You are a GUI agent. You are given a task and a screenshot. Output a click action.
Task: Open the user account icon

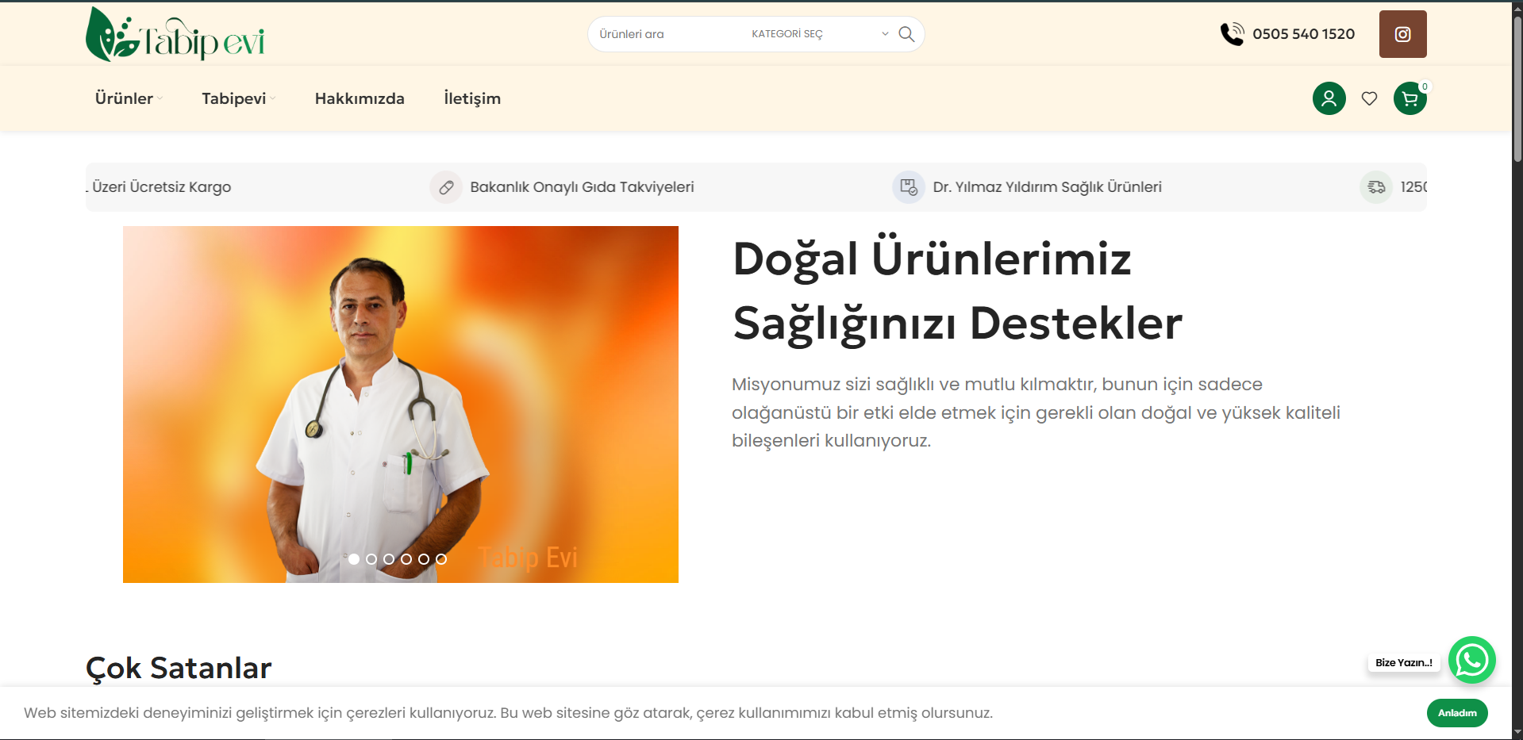(x=1329, y=98)
